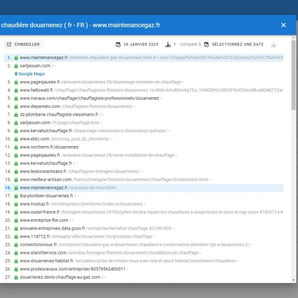Select the highlighted first result www.maintenancegaz.fr entretien-chaudiere
Screen dimensions: 298x298
144,58
